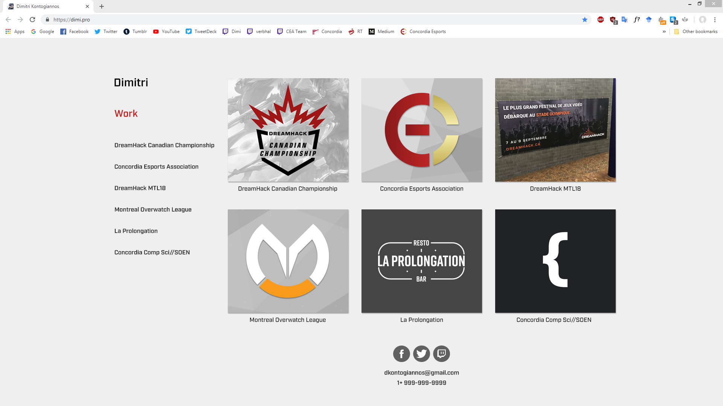Viewport: 723px width, 406px height.
Task: Click the Apps grid shortcut in bookmarks bar
Action: tap(15, 32)
